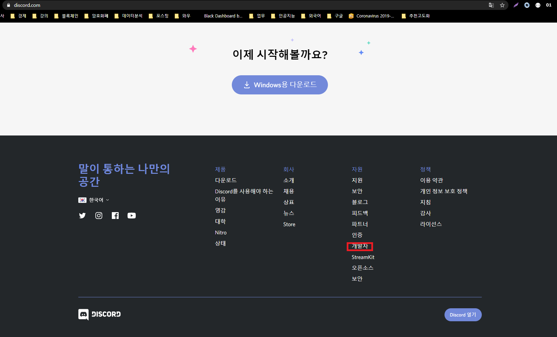This screenshot has height=337, width=557.
Task: Click the 자원 column heading
Action: point(357,169)
